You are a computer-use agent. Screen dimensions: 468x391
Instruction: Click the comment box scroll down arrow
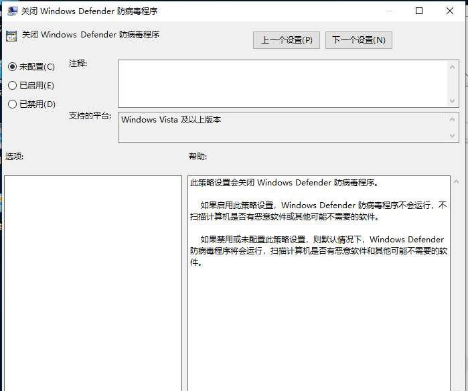click(x=452, y=101)
